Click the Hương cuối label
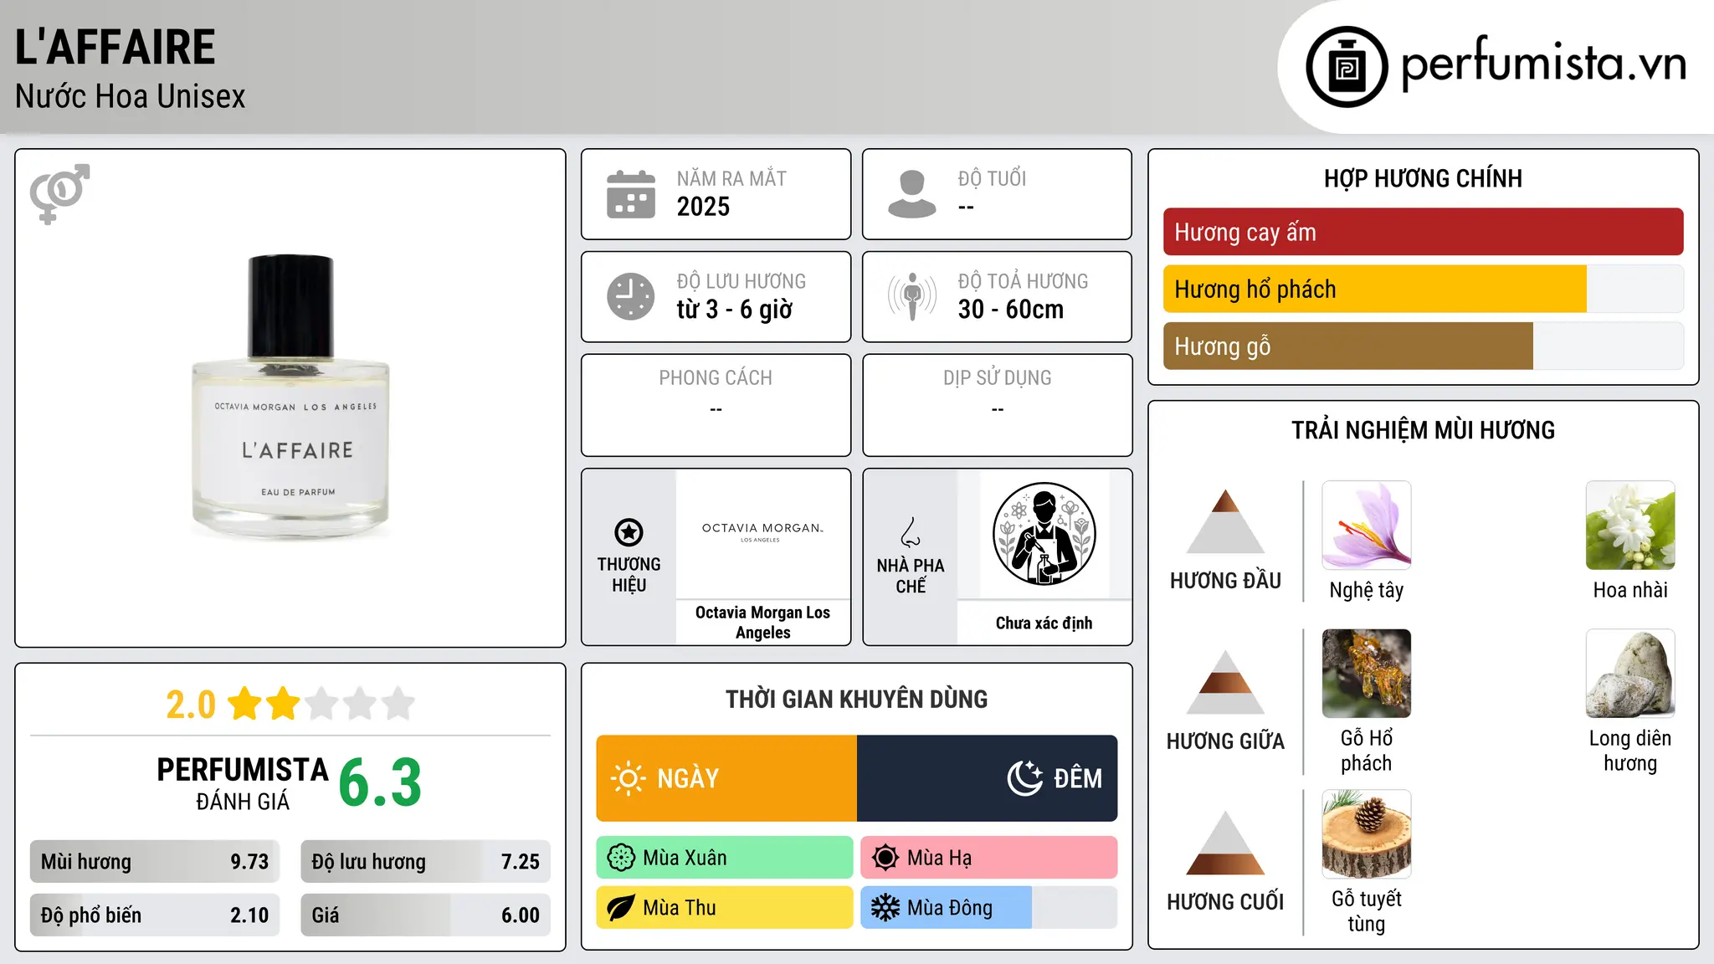The height and width of the screenshot is (964, 1714). coord(1225,902)
